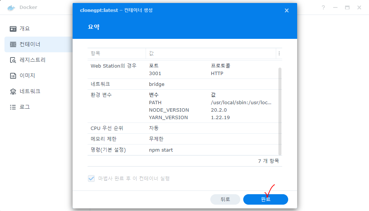Click the 값 column header

(211, 53)
